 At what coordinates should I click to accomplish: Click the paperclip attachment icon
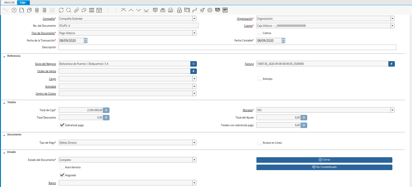tap(76, 10)
